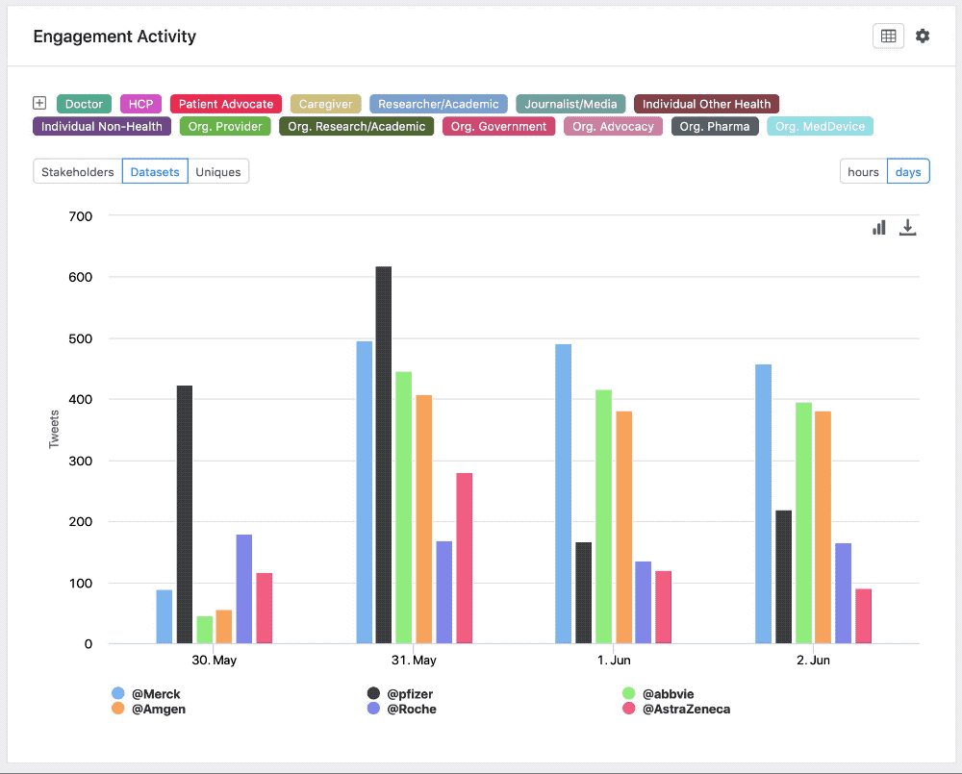Click the @abbvie bar on 2. Jun
Screen dimensions: 962x774
point(803,523)
